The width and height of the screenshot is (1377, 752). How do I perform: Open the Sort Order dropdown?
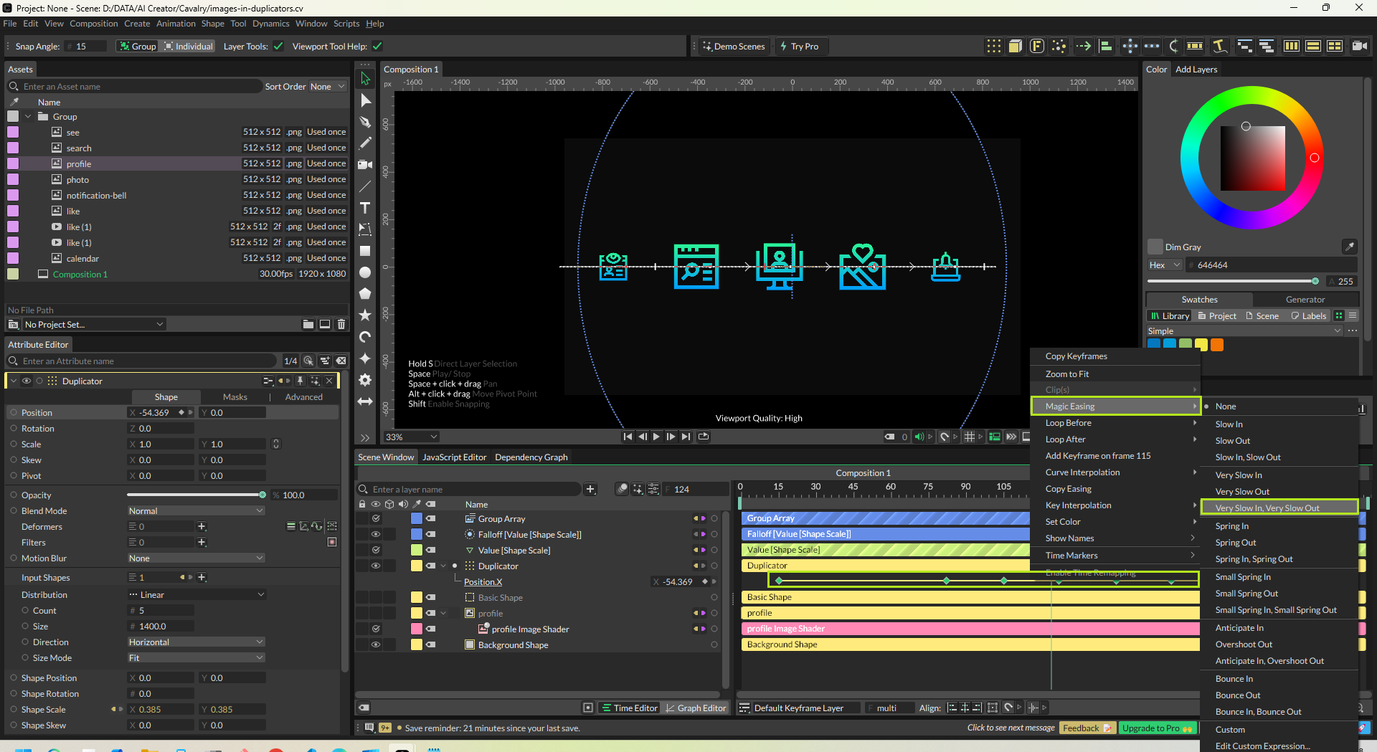pyautogui.click(x=328, y=87)
